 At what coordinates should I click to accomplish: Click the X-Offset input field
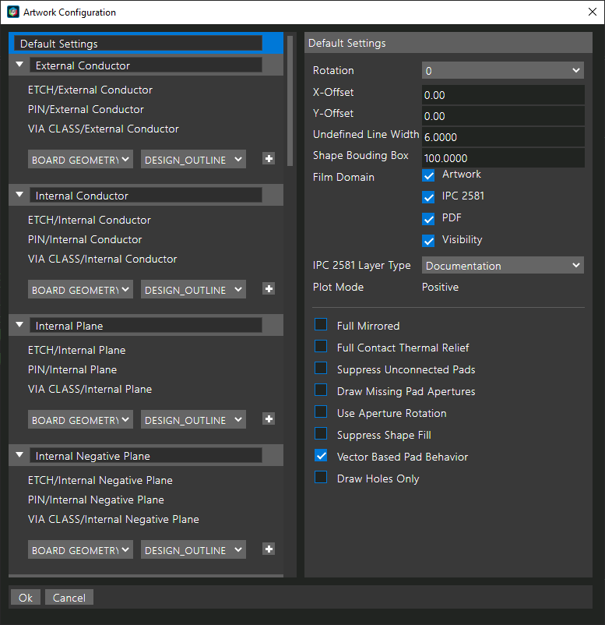[503, 95]
